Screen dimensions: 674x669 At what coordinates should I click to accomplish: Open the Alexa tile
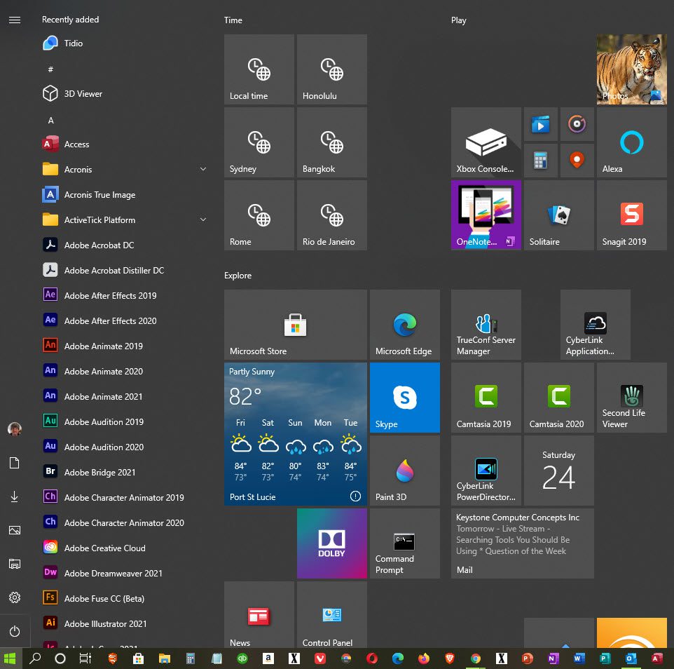pos(631,142)
